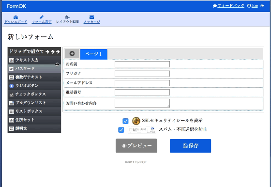This screenshot has width=271, height=187.
Task: Open フォーム設定 link
Action: pos(42,22)
